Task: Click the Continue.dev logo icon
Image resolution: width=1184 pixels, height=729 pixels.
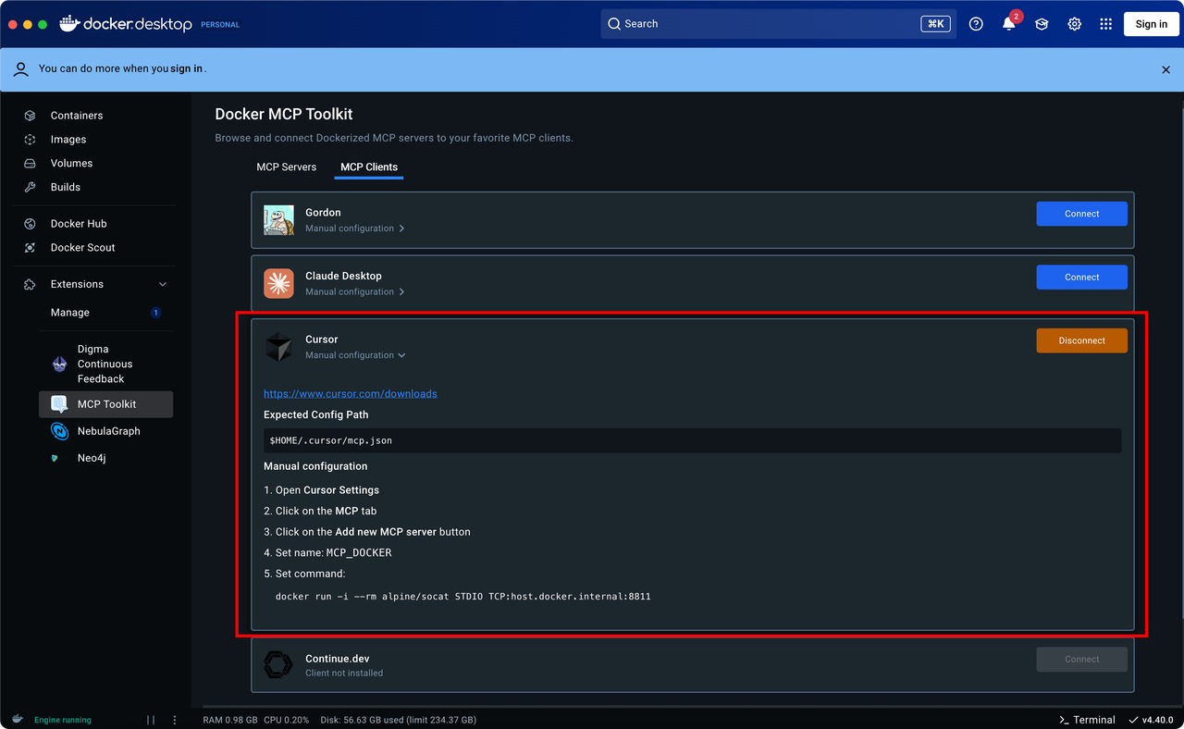Action: coord(278,665)
